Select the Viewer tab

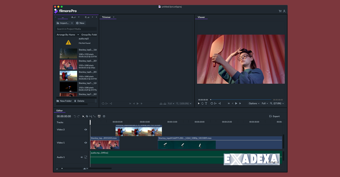coord(201,17)
